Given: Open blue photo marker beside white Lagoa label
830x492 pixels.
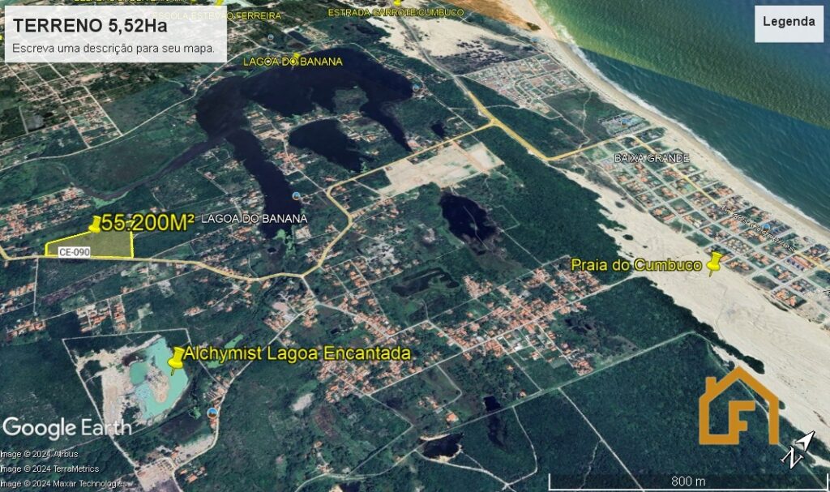Looking at the screenshot, I should point(297,196).
